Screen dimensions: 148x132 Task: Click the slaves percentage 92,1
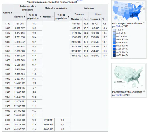[x=86, y=24]
